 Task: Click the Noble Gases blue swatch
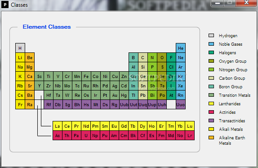(x=211, y=44)
